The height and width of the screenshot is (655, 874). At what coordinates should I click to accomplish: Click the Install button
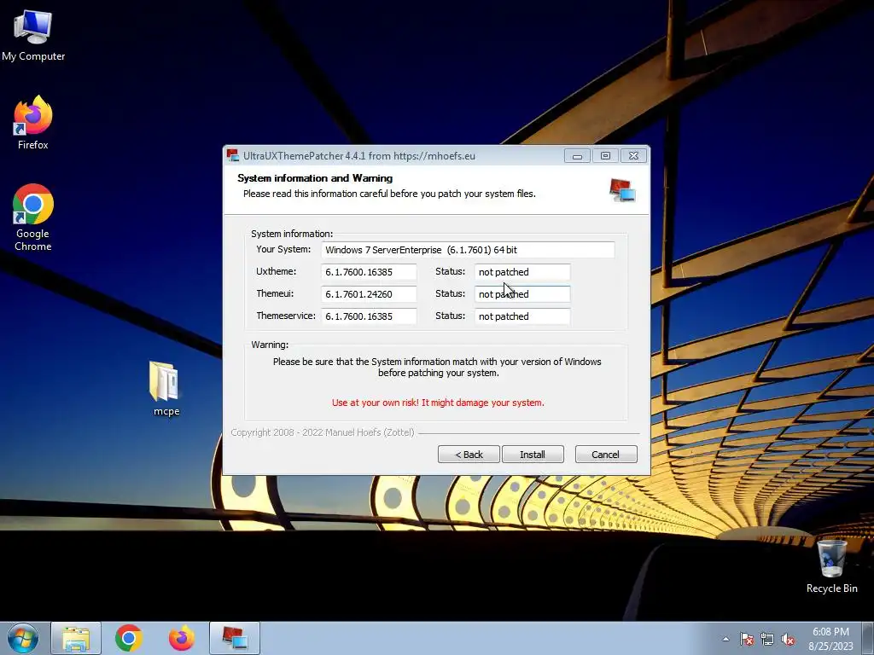pyautogui.click(x=533, y=455)
